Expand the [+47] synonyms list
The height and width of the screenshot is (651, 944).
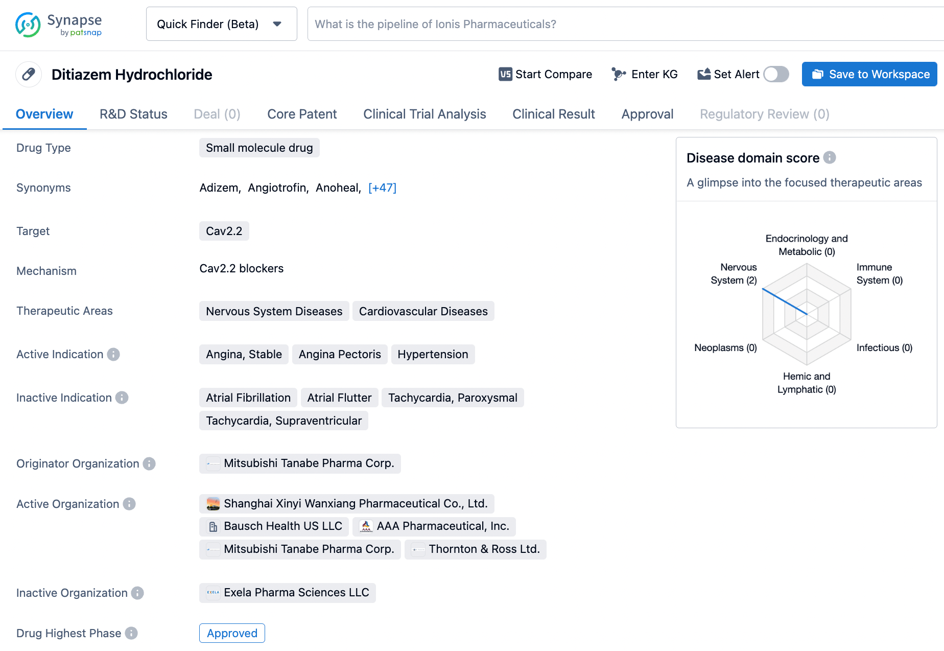pos(382,188)
